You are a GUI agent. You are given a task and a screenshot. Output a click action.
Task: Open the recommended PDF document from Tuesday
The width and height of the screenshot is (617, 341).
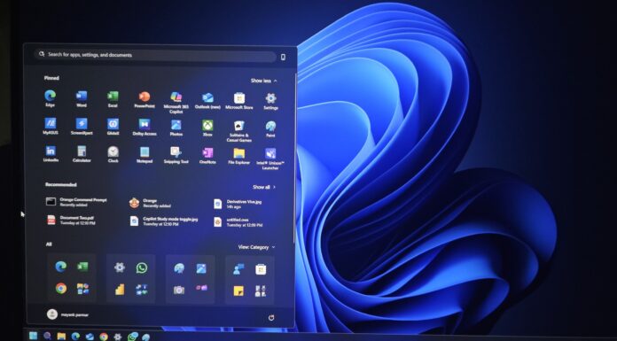point(71,220)
